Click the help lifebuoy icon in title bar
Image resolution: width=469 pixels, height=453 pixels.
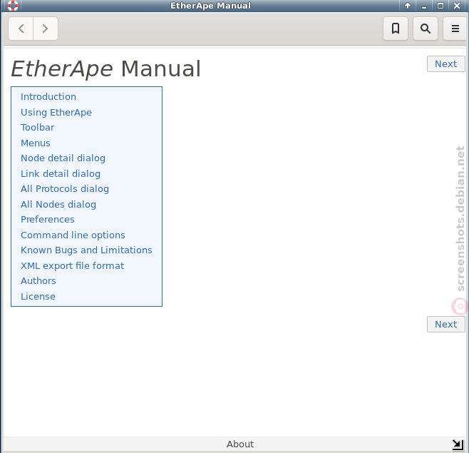pyautogui.click(x=13, y=6)
